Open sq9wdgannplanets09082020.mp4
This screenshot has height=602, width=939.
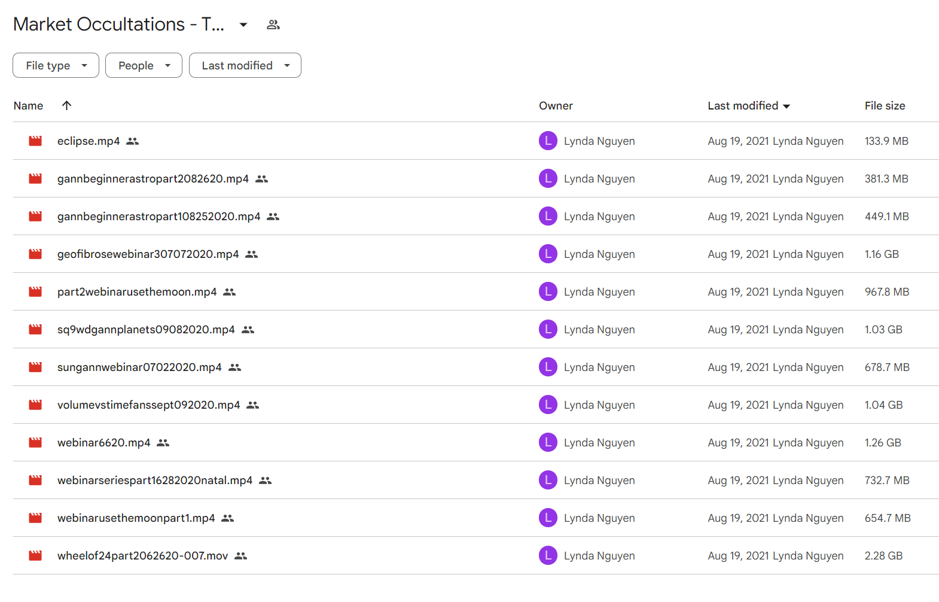146,330
